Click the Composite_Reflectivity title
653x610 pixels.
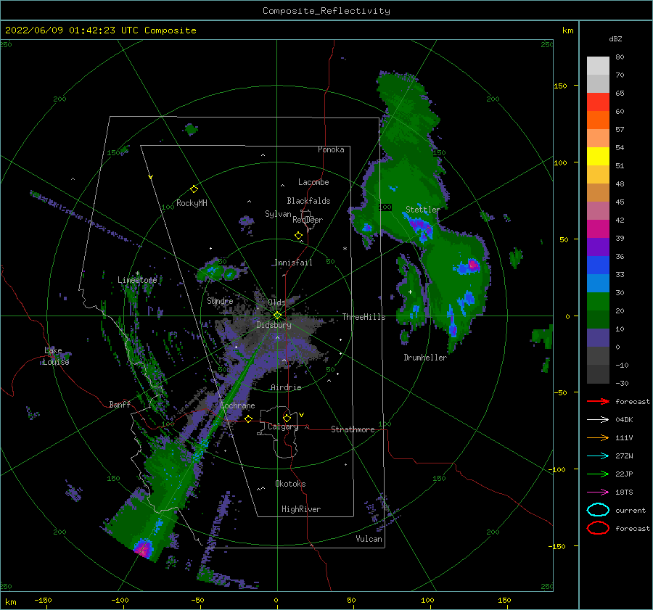coord(326,11)
